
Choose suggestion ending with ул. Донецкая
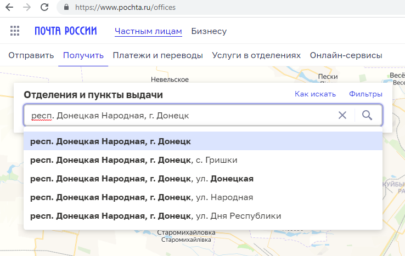coord(203,179)
